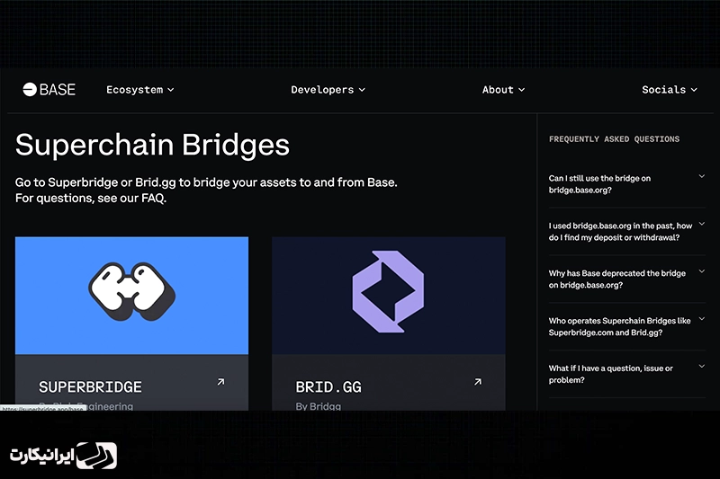The height and width of the screenshot is (479, 720).
Task: Expand 'I used bridge.base.org in the past' question
Action: (x=626, y=232)
